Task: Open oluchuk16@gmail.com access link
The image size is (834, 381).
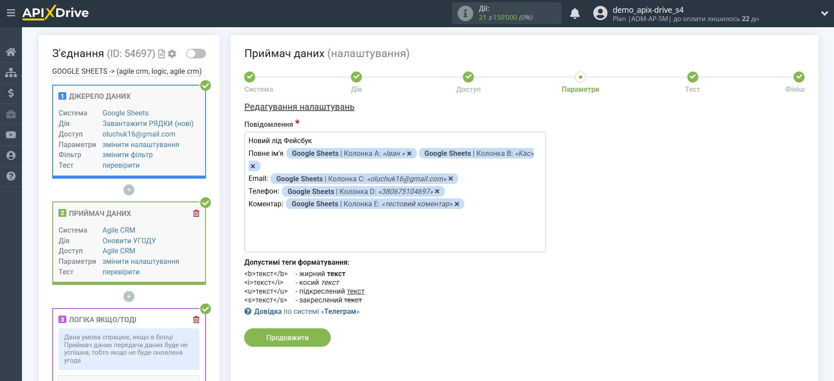Action: (x=139, y=134)
